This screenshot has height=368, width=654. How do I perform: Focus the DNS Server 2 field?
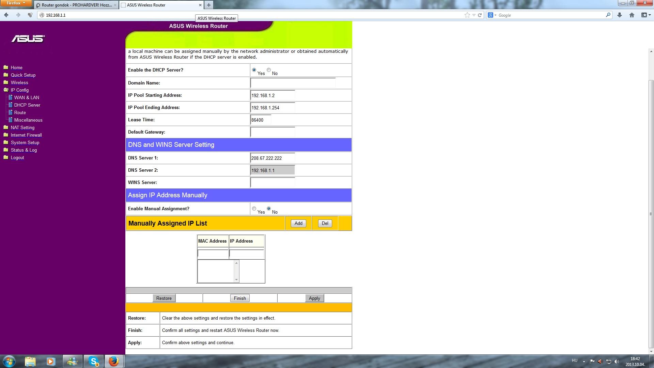272,170
